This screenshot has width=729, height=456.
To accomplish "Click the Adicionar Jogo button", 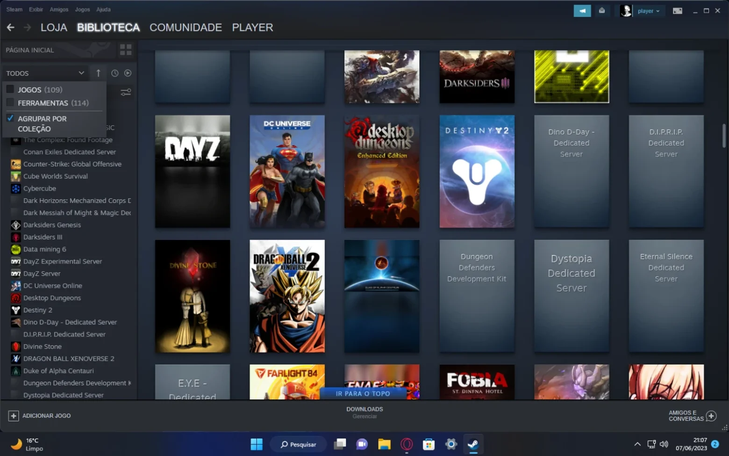I will 39,416.
